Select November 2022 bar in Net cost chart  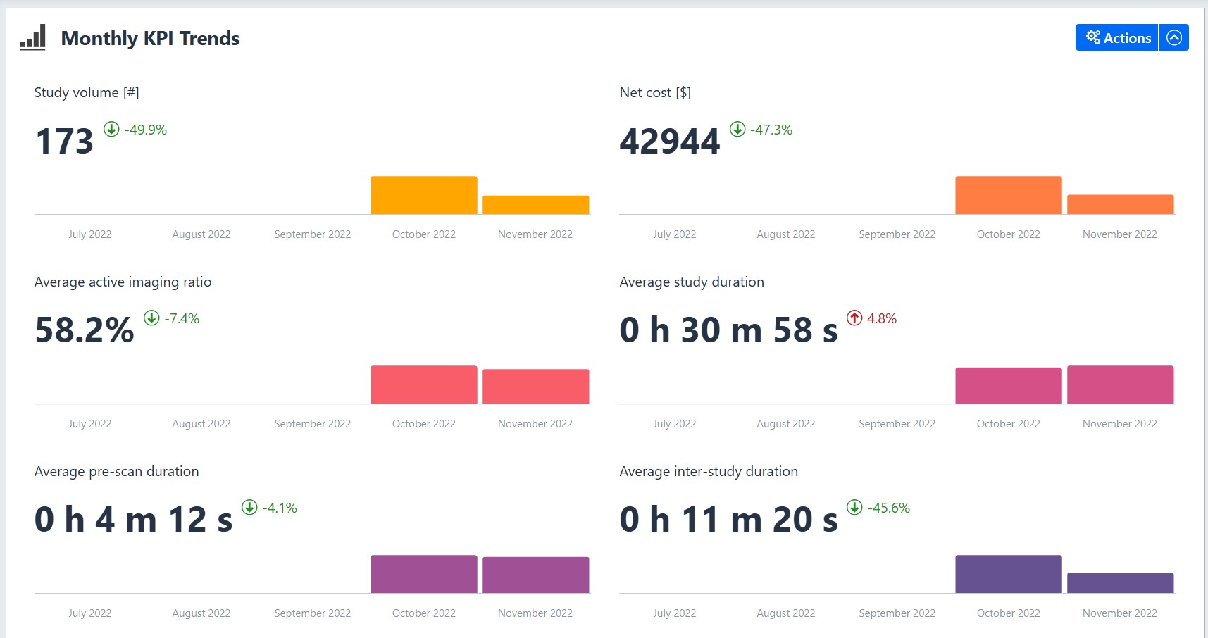click(1120, 204)
